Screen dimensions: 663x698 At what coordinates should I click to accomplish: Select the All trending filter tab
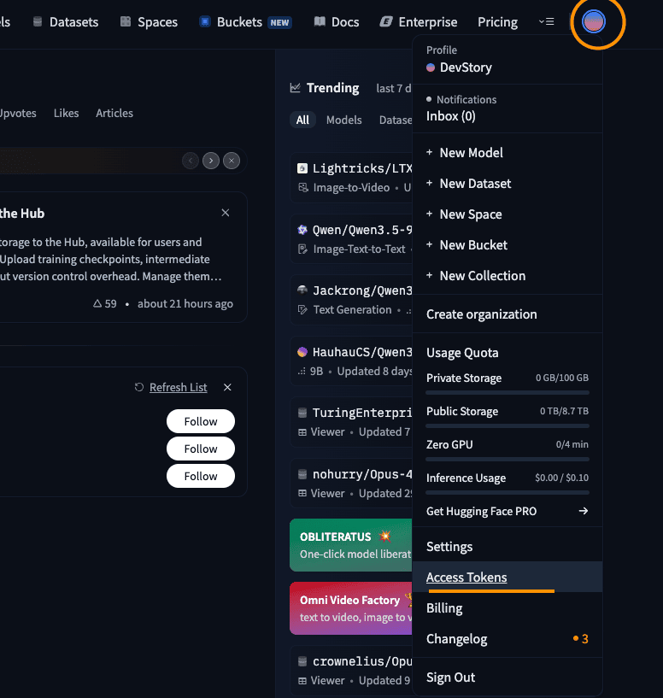click(x=302, y=120)
